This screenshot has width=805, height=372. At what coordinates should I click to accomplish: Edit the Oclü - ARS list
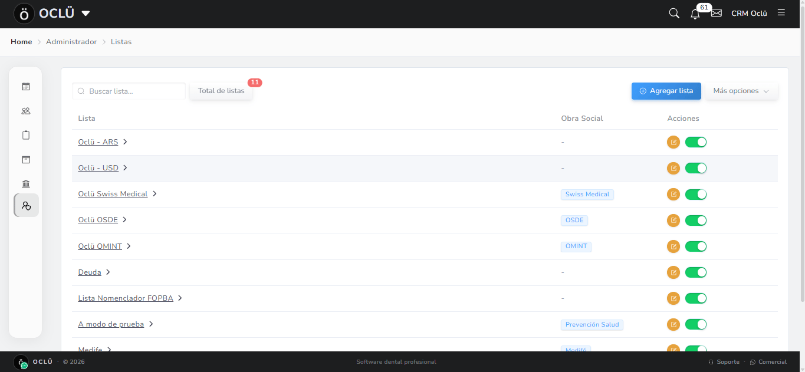(x=673, y=142)
